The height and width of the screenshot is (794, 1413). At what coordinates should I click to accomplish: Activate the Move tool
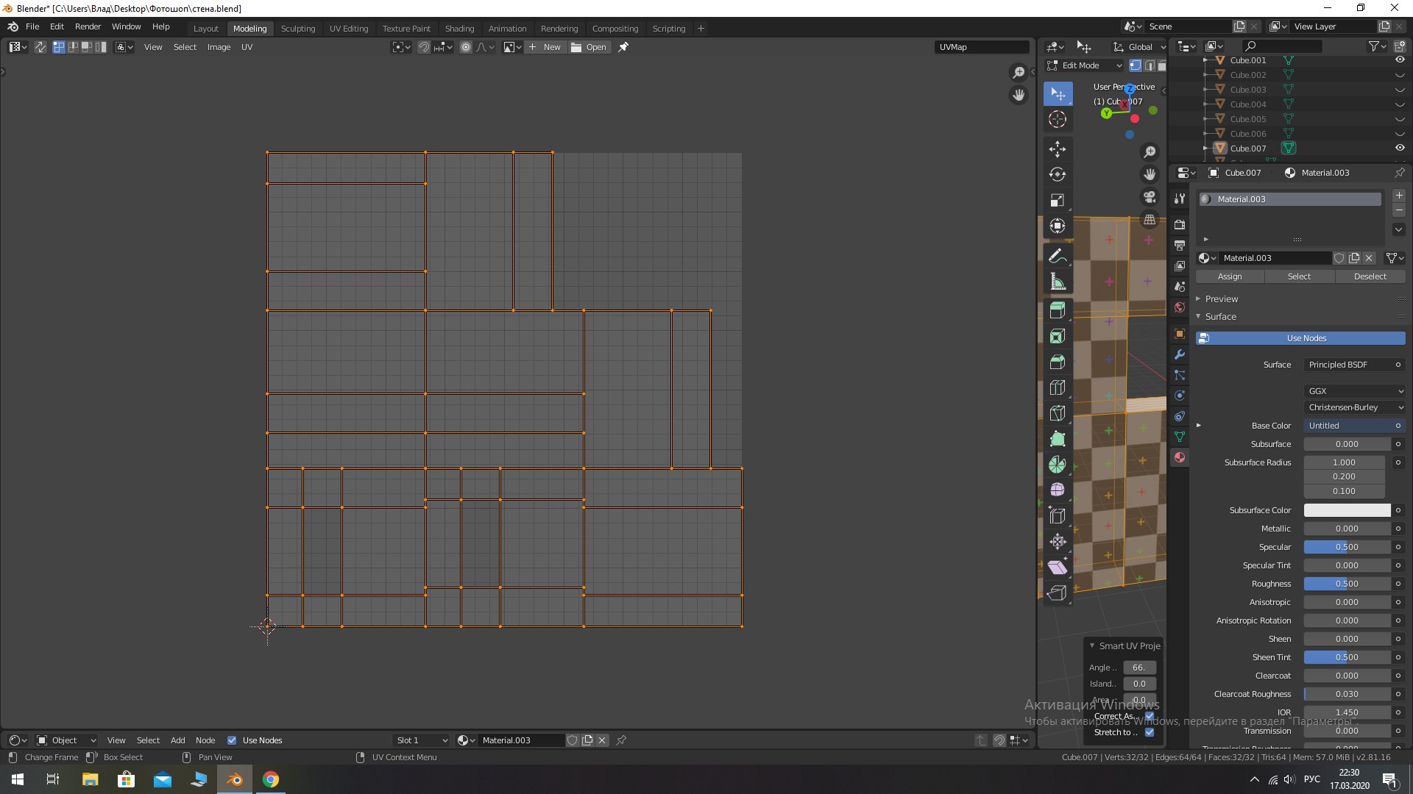[1058, 149]
